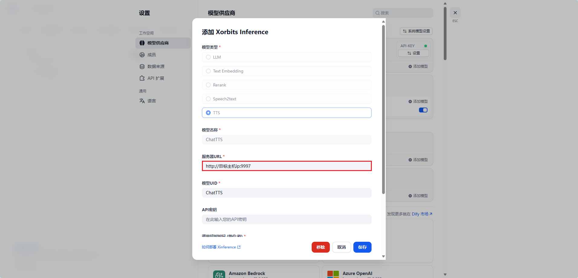The width and height of the screenshot is (578, 278).
Task: Click the search magnifier icon
Action: (377, 13)
